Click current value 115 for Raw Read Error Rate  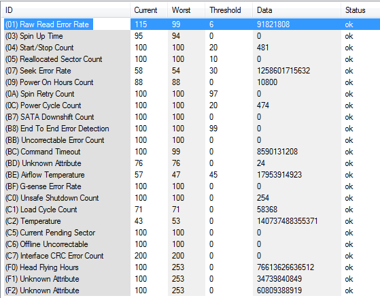(141, 24)
